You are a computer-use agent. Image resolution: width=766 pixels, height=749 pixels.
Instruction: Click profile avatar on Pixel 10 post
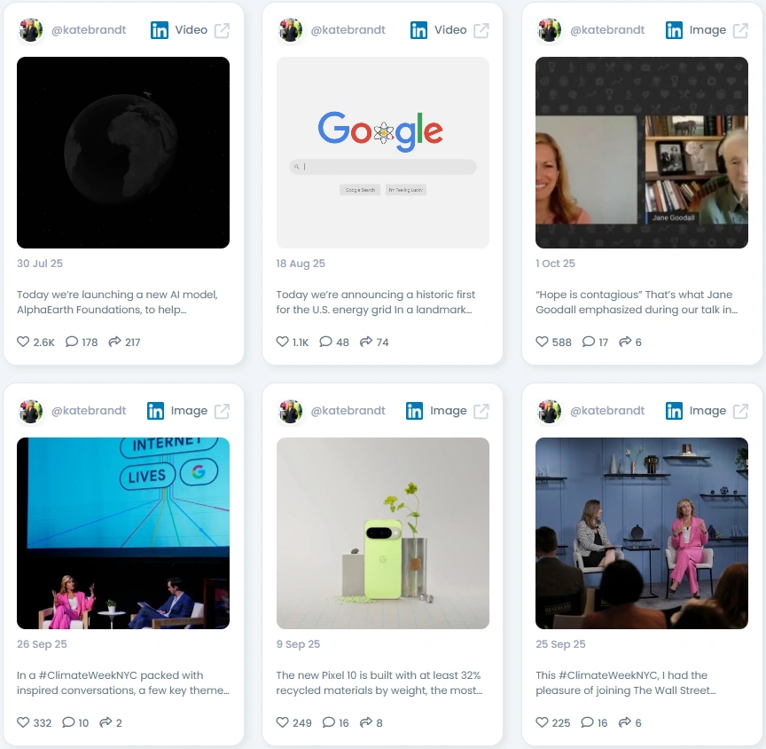point(290,411)
